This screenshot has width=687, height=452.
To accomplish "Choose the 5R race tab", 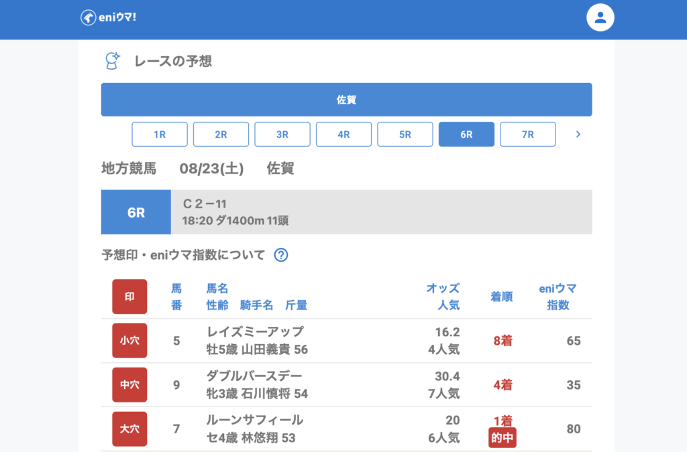I will coord(405,135).
